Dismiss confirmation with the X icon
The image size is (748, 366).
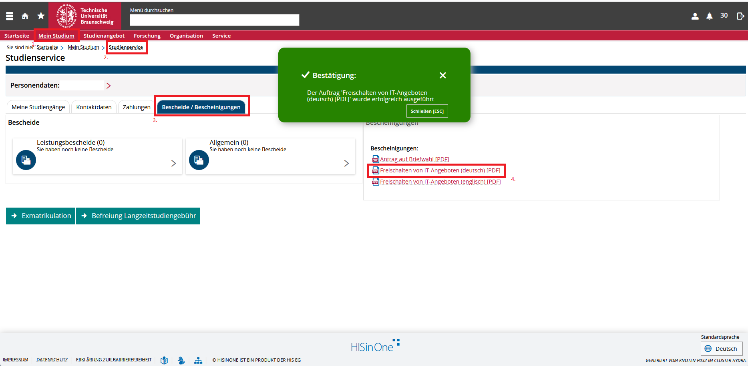[x=442, y=75]
